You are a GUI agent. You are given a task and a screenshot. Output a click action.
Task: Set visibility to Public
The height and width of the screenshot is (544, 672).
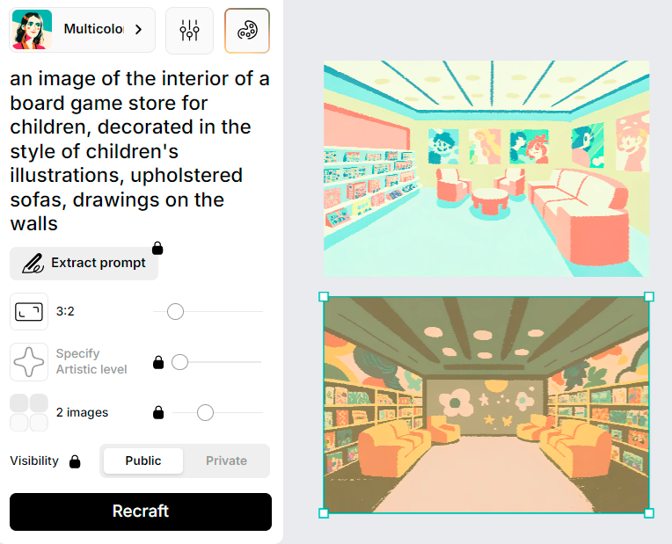pos(143,461)
